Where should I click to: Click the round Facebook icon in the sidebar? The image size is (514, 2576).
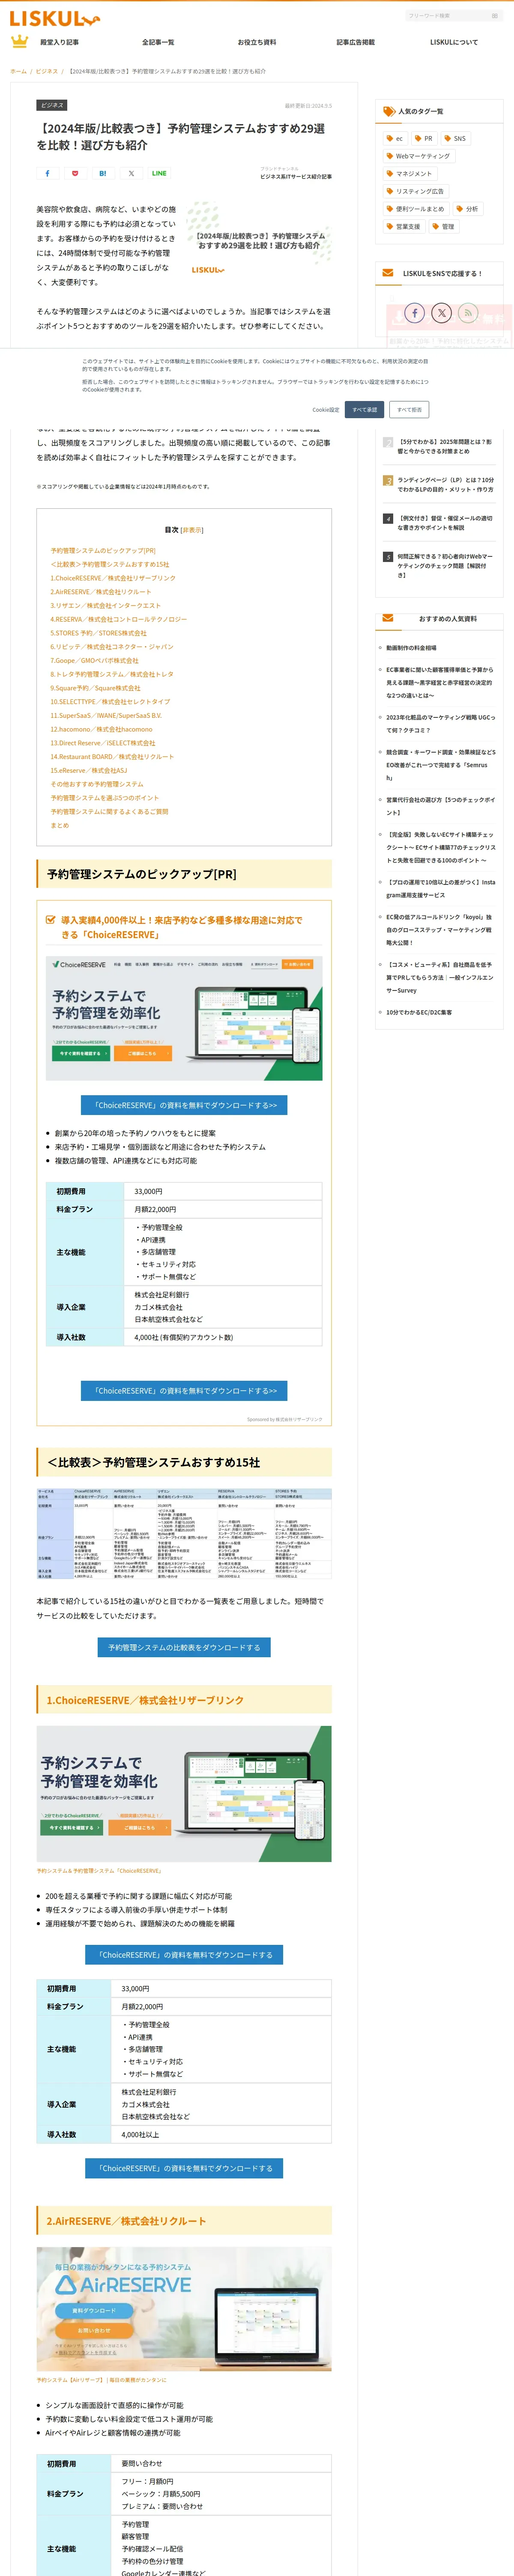coord(415,313)
